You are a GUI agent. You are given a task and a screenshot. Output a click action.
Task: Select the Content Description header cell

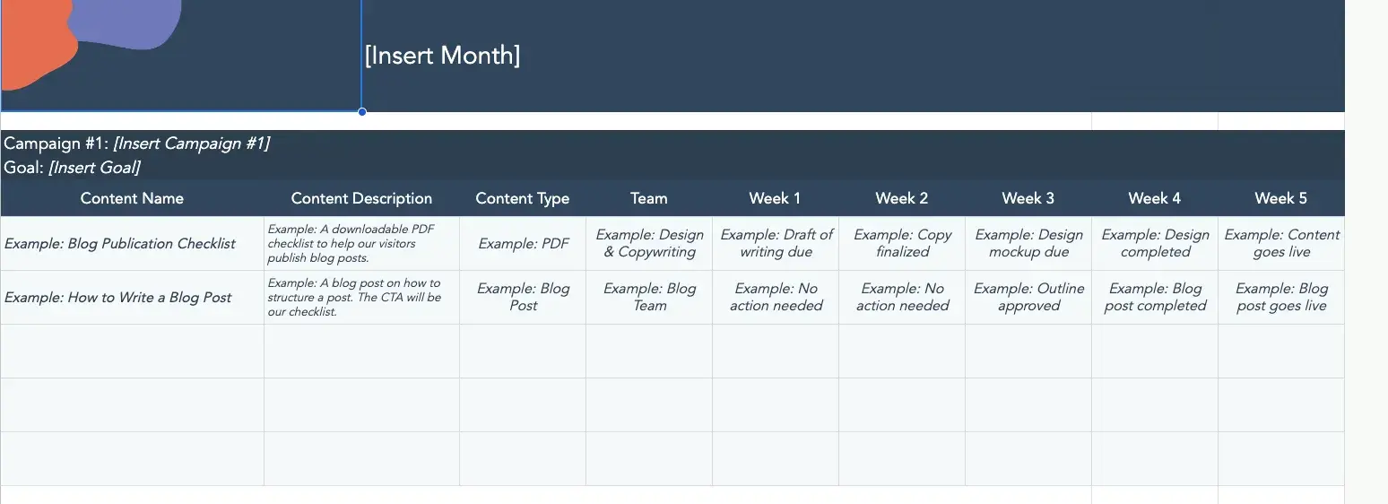coord(361,198)
